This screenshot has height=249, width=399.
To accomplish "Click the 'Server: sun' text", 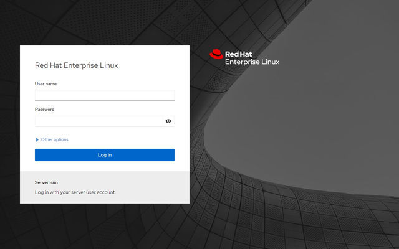I will [46, 182].
